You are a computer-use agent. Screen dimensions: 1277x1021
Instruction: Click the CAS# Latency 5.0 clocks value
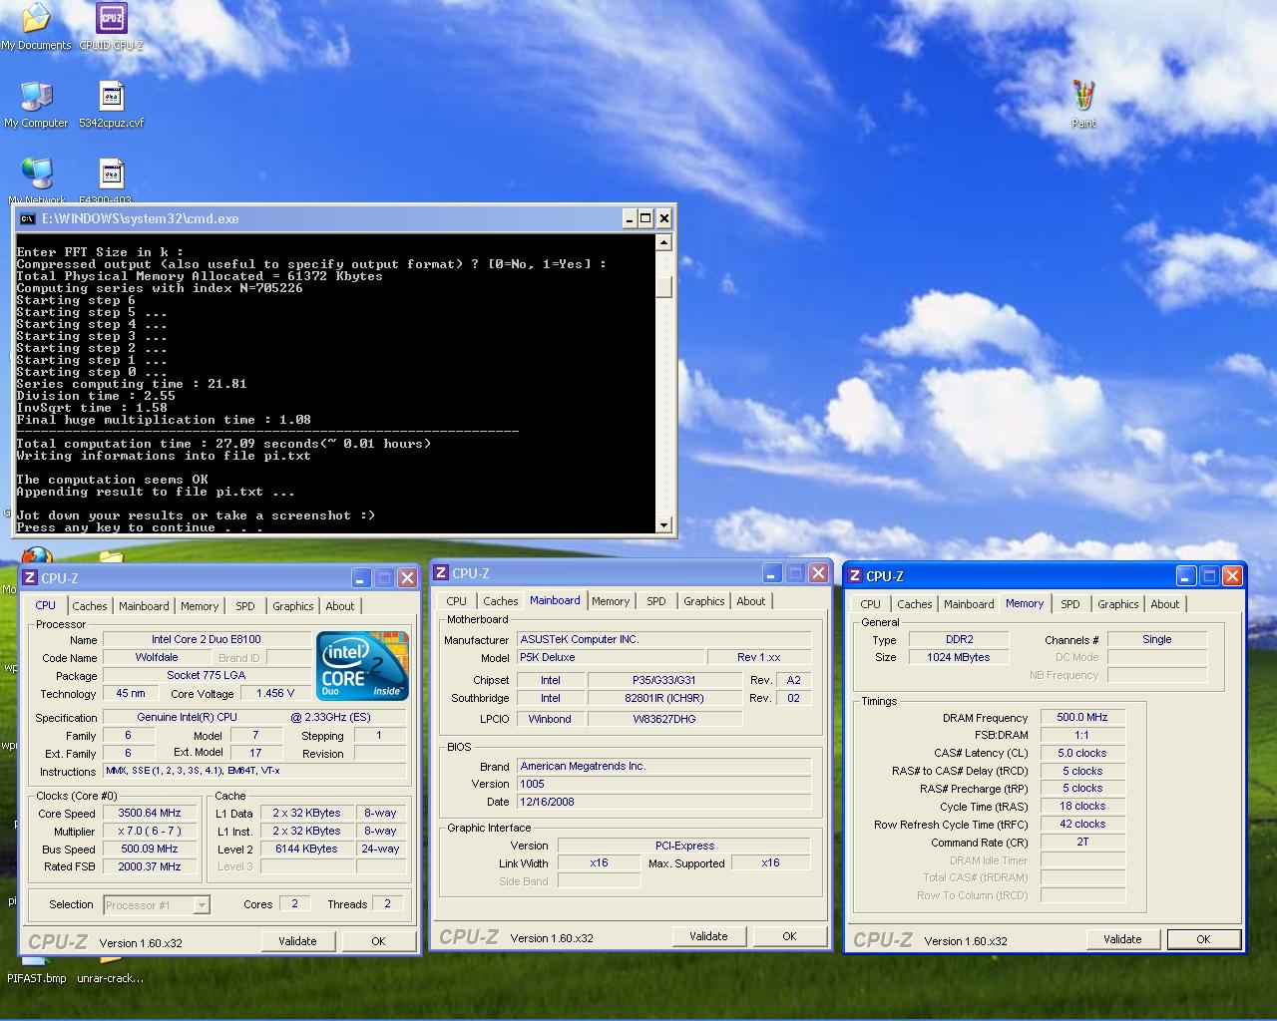pos(1082,753)
